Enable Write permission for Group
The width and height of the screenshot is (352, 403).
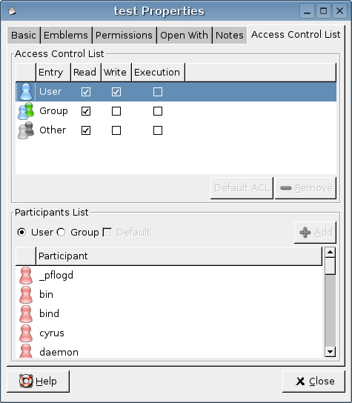[116, 111]
